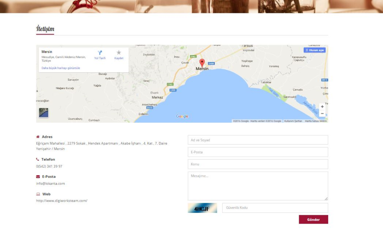
Task: Open Daha büyük haritayı görüntüle link
Action: point(61,68)
